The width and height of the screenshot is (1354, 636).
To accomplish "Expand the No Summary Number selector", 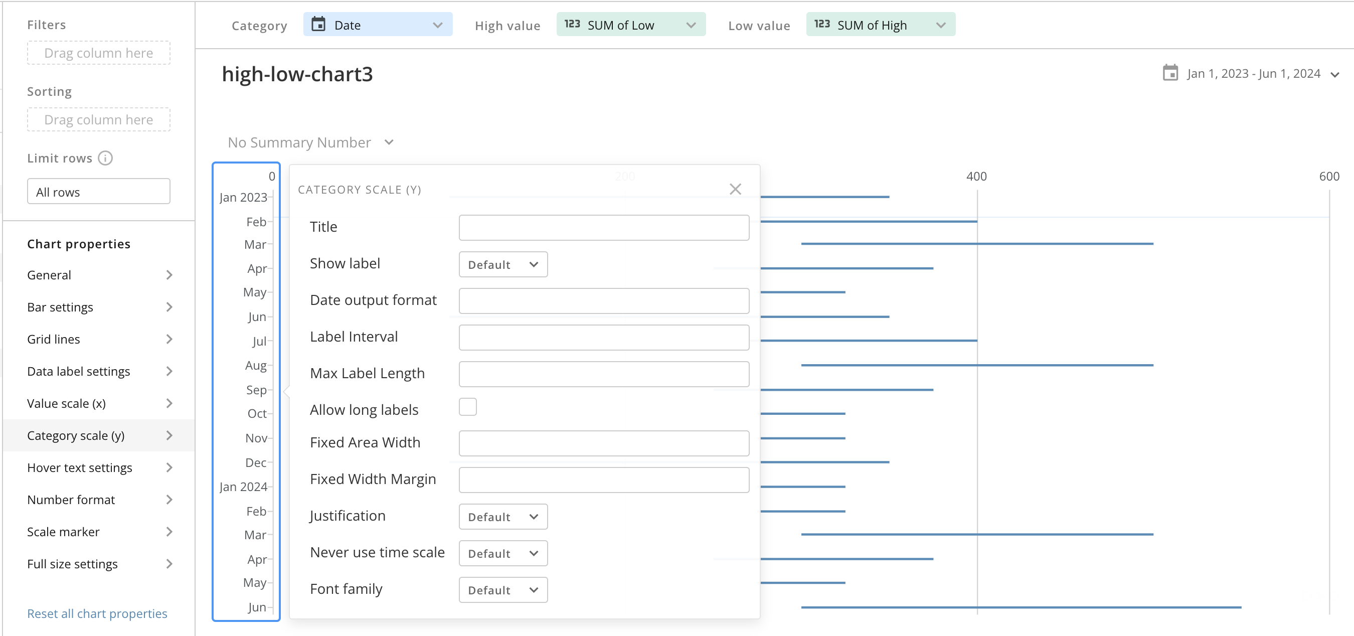I will click(x=310, y=142).
